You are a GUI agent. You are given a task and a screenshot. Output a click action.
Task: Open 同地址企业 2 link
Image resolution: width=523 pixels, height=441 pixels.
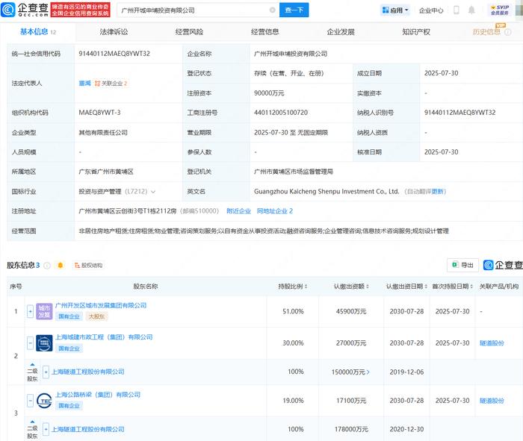(x=275, y=211)
